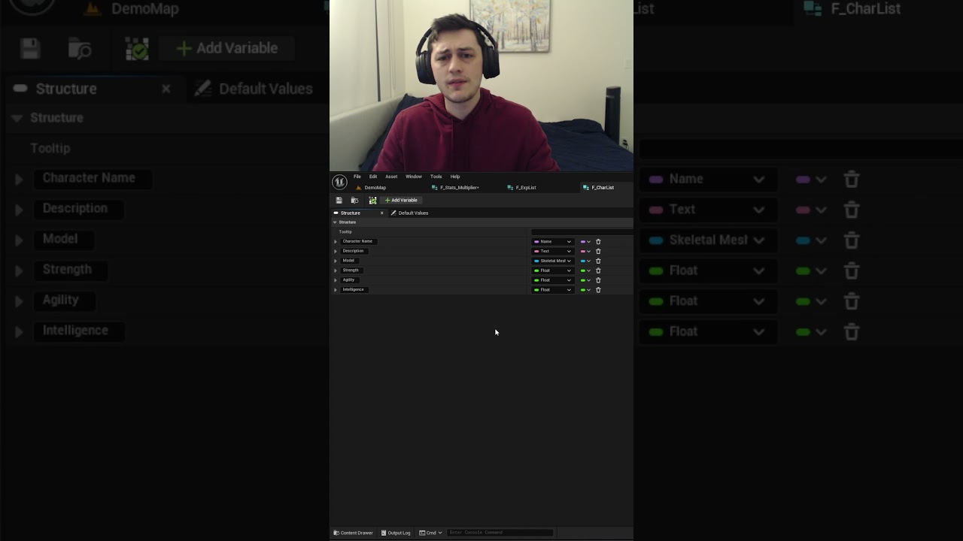
Task: Switch to the Default Values tab
Action: pos(409,213)
